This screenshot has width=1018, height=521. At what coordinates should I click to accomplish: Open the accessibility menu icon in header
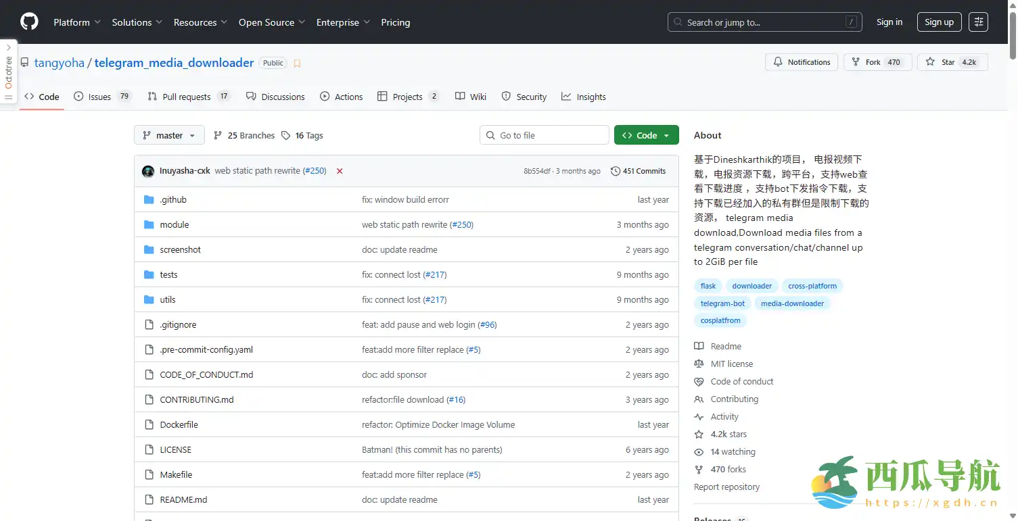coord(978,22)
